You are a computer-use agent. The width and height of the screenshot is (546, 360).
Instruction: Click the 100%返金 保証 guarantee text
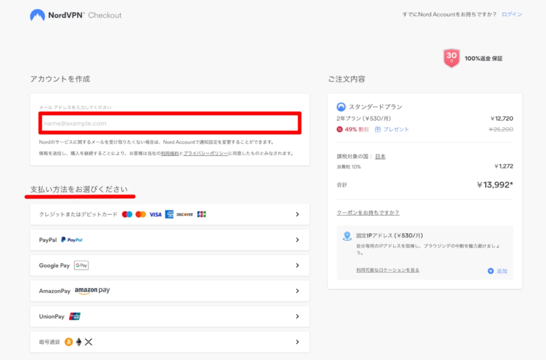(x=484, y=58)
